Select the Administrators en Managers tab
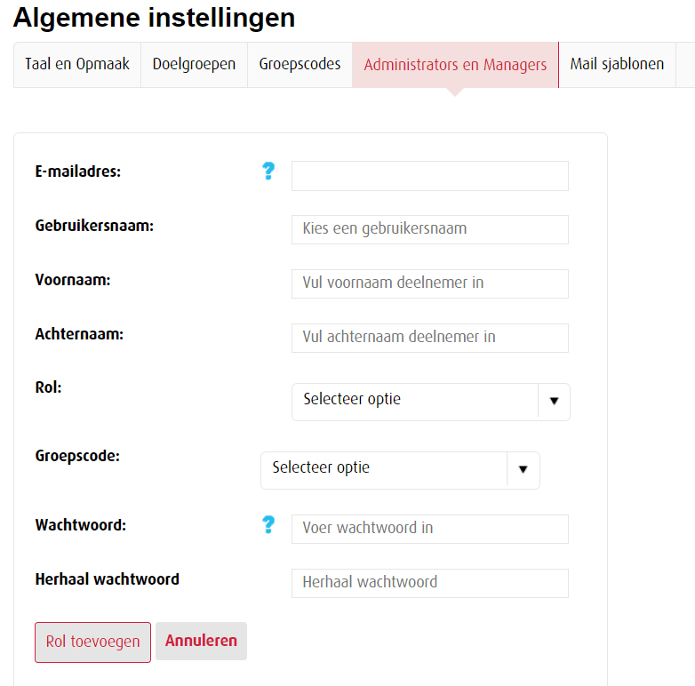This screenshot has height=686, width=695. pyautogui.click(x=455, y=65)
